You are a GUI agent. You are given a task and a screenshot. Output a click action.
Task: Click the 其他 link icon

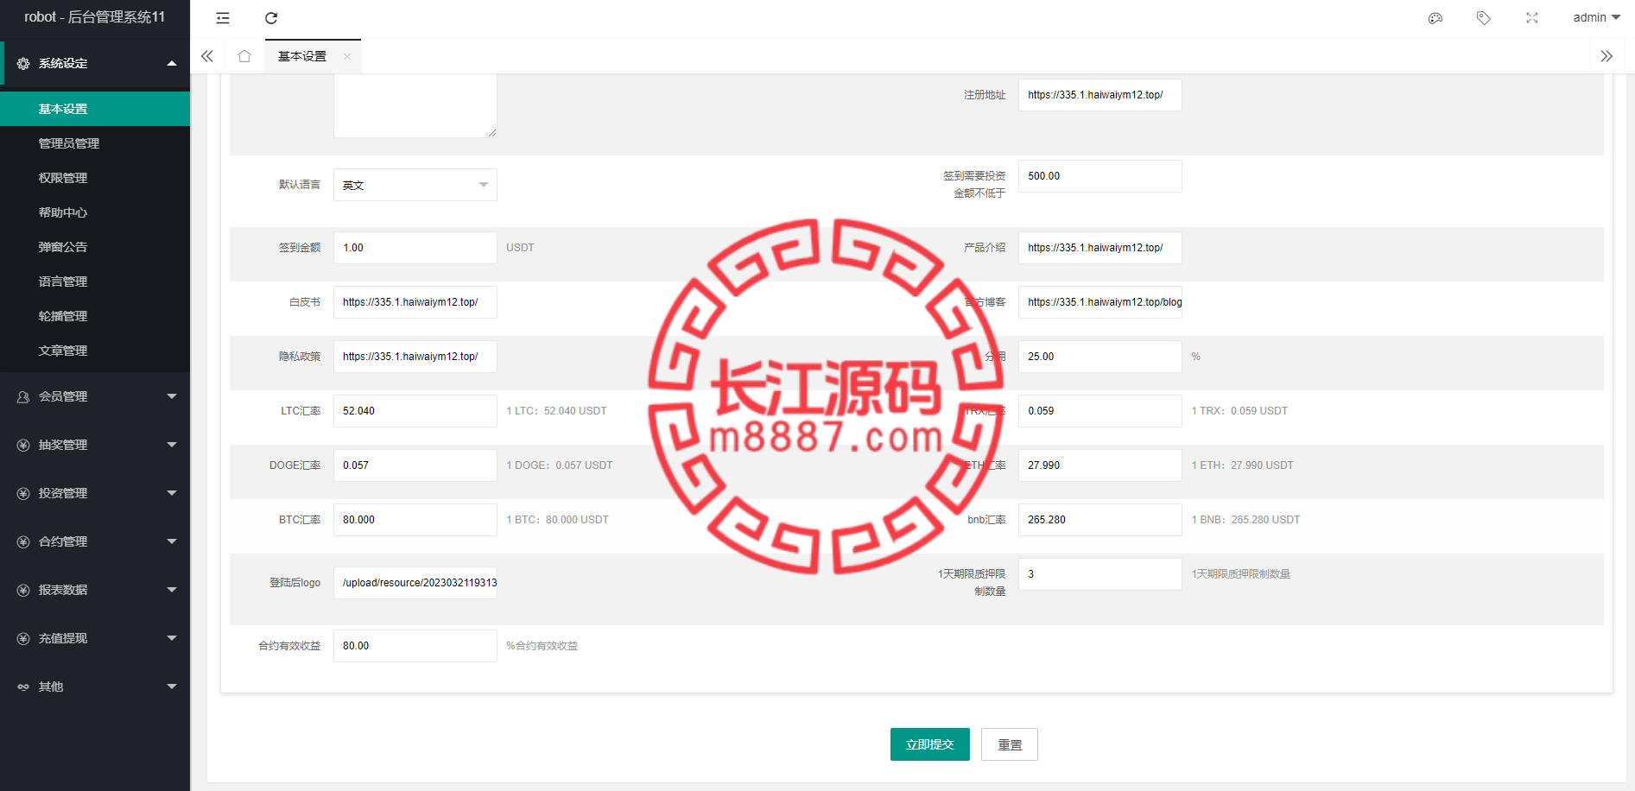(23, 687)
